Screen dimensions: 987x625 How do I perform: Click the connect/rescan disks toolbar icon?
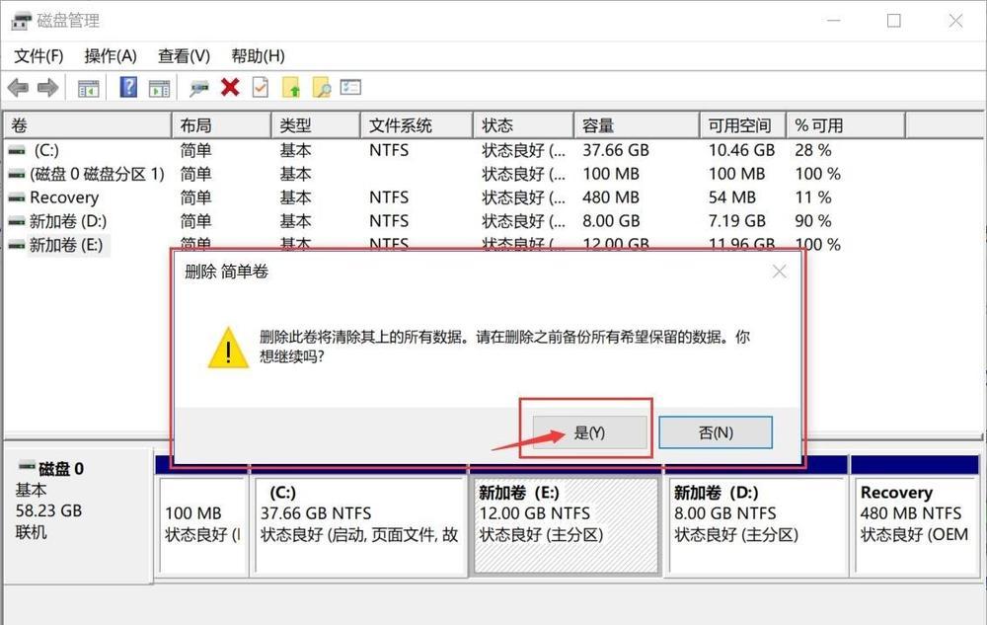pyautogui.click(x=199, y=88)
